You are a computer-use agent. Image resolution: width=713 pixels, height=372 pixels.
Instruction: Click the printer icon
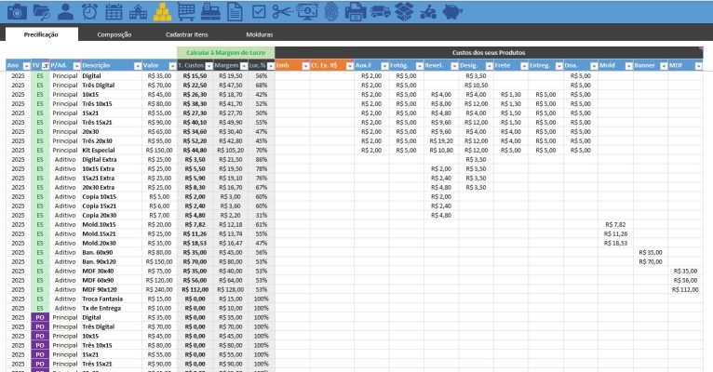coord(356,11)
